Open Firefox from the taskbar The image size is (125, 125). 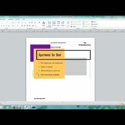(14, 107)
